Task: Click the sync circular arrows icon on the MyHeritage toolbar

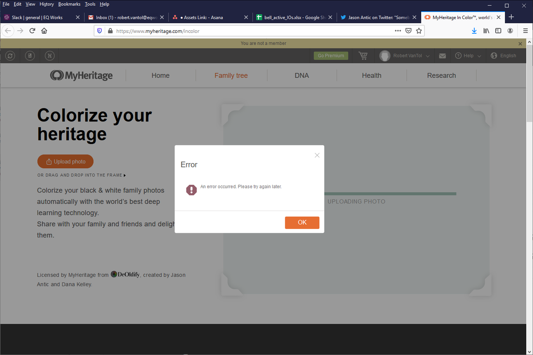Action: [11, 56]
